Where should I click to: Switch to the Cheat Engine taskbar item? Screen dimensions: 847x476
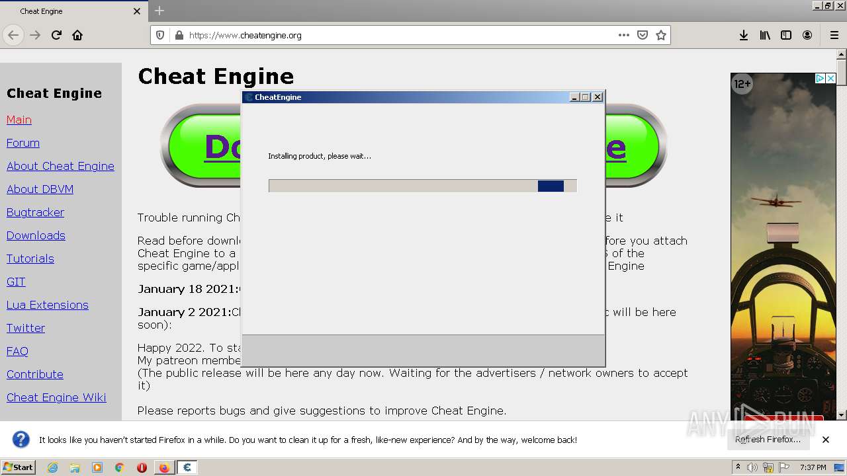pos(187,467)
